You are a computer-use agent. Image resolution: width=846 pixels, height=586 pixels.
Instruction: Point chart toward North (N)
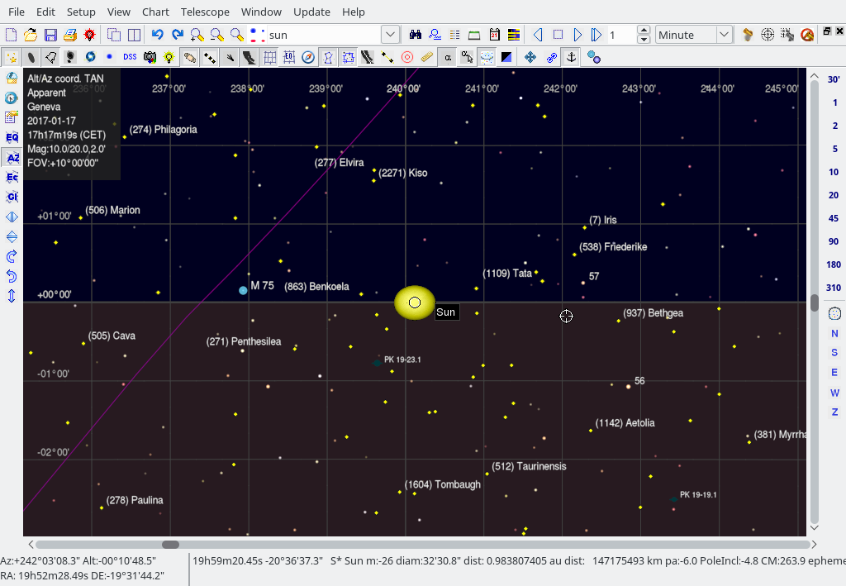click(834, 333)
